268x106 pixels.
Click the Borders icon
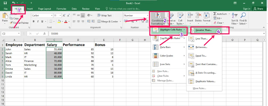pos(51,21)
